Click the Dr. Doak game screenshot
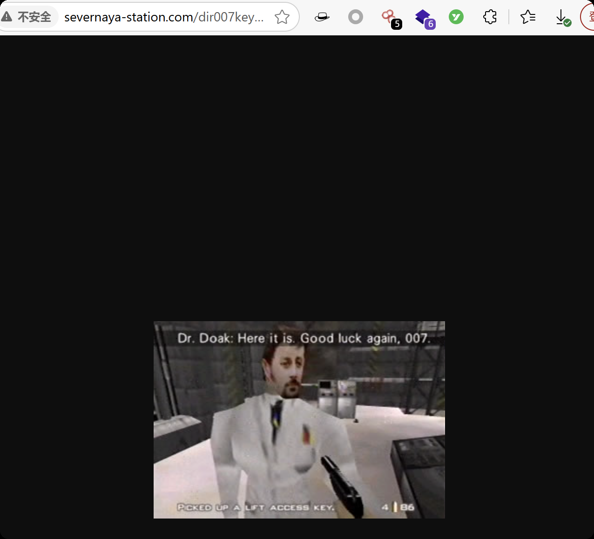Screen dimensions: 594x539 [x=299, y=419]
